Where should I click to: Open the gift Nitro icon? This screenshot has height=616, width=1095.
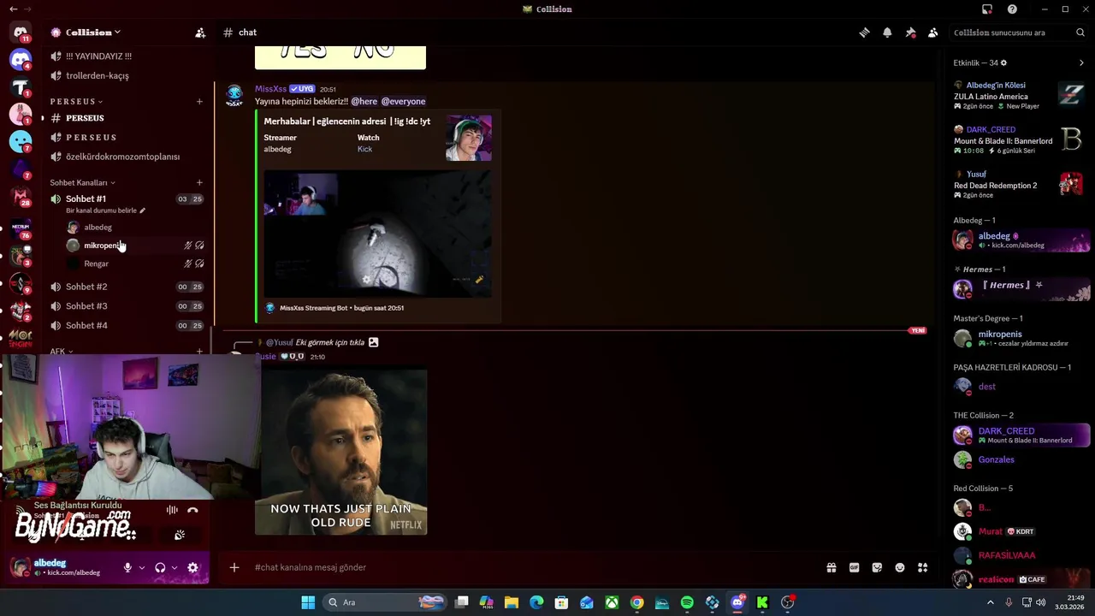(831, 567)
